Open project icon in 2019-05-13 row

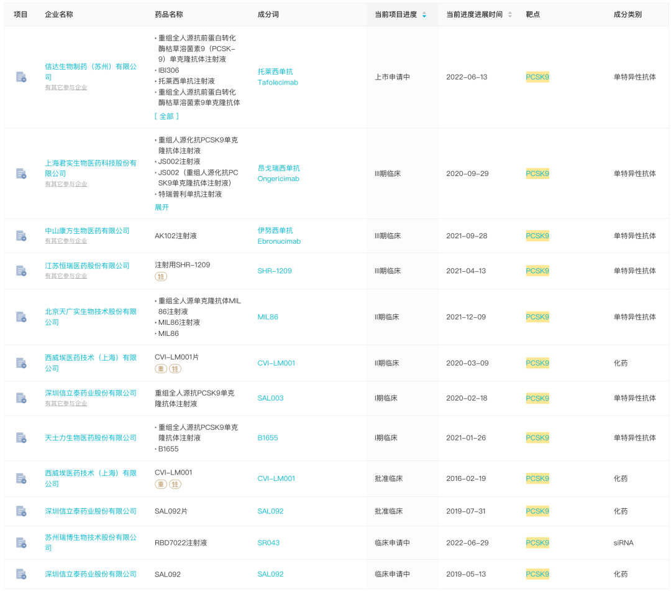(21, 574)
